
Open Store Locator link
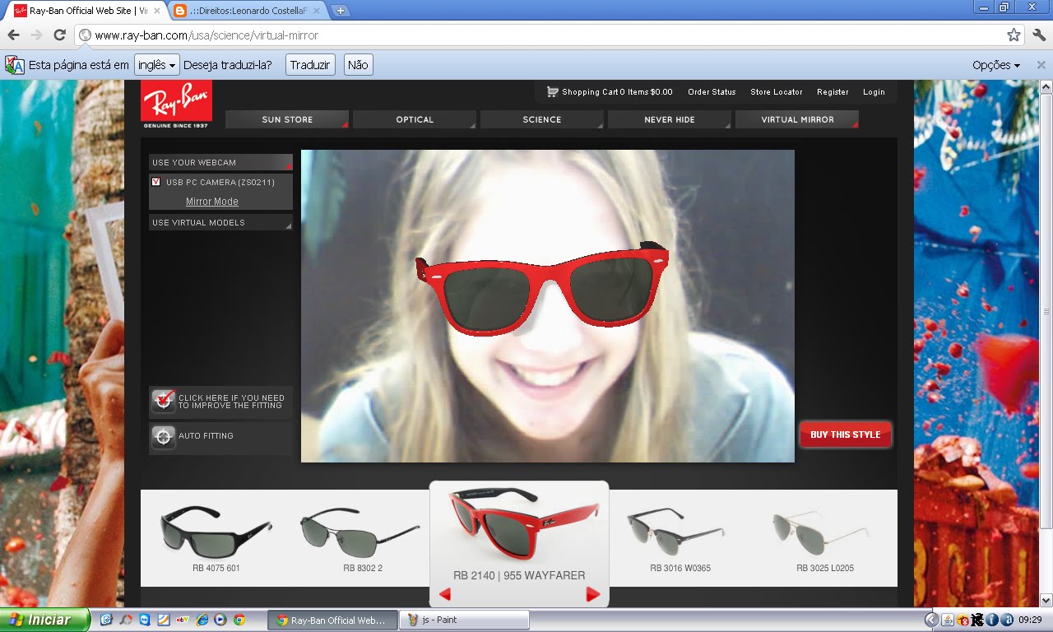(x=777, y=92)
